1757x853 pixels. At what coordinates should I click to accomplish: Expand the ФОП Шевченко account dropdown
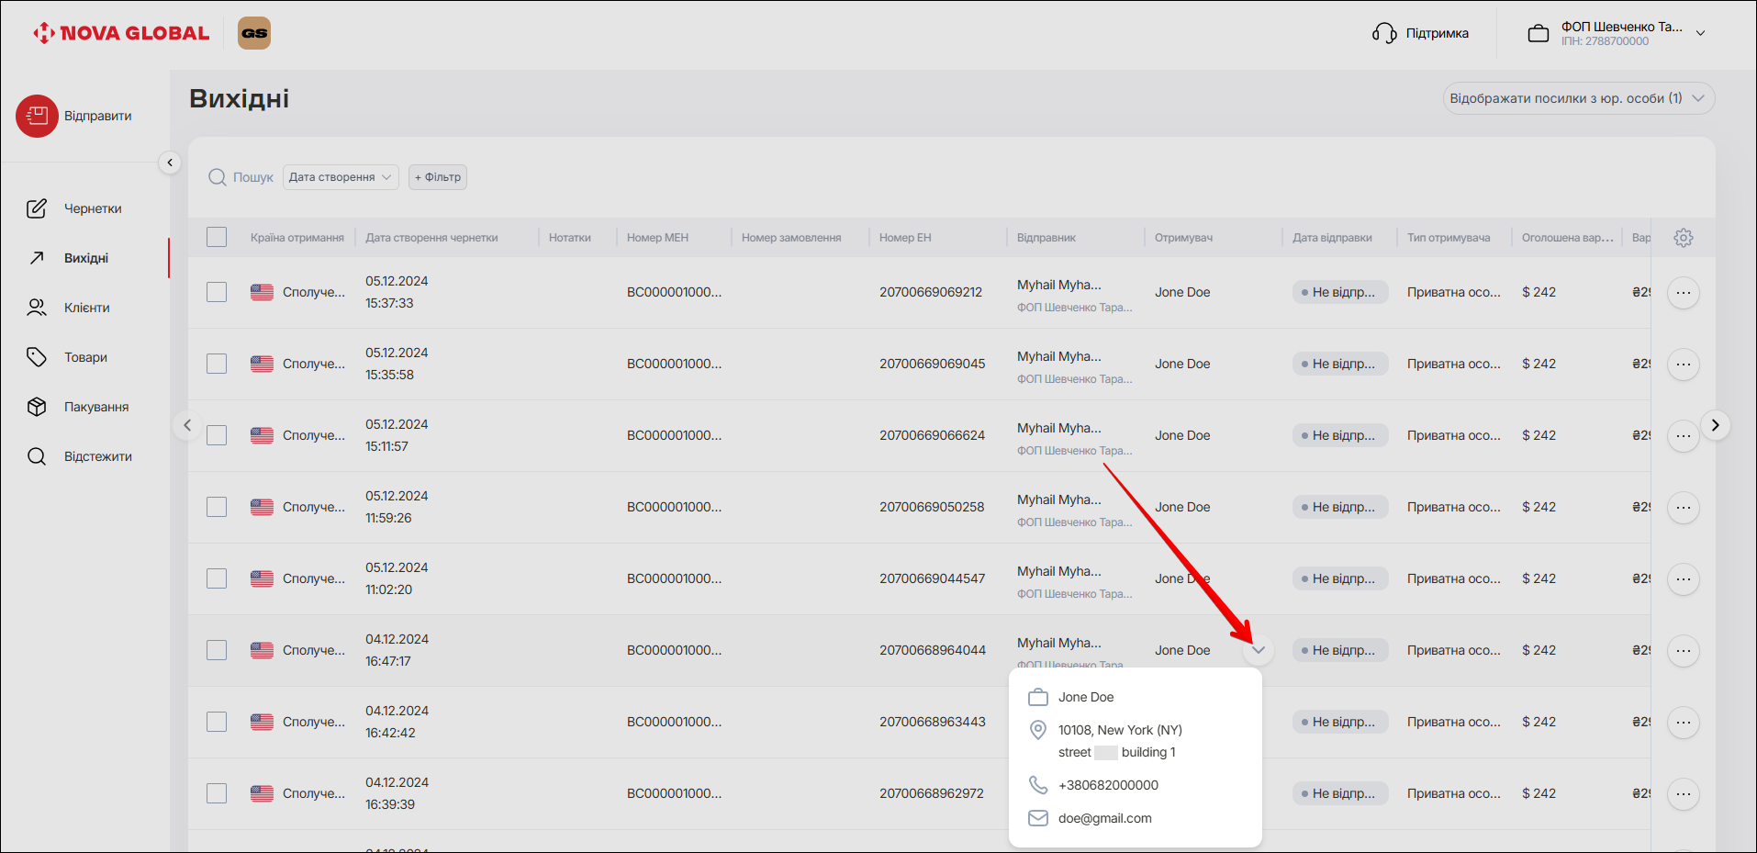coord(1700,33)
